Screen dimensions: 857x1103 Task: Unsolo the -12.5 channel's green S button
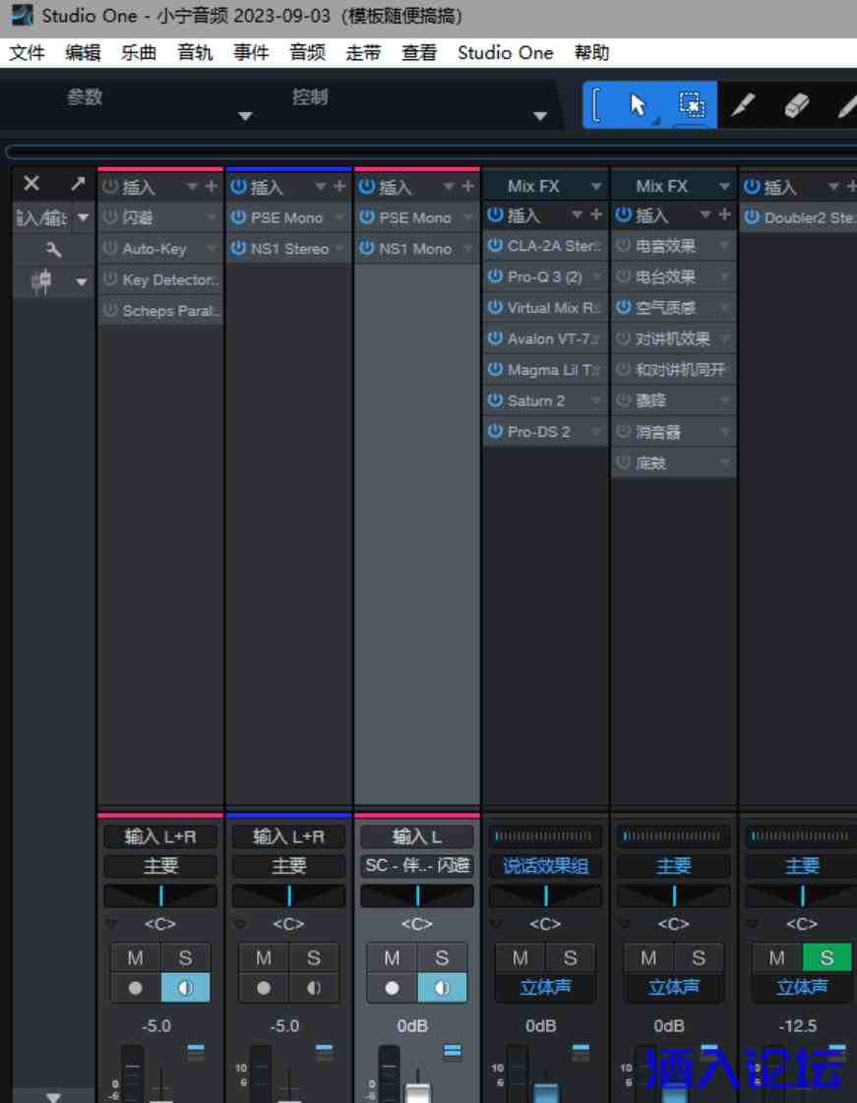coord(826,957)
